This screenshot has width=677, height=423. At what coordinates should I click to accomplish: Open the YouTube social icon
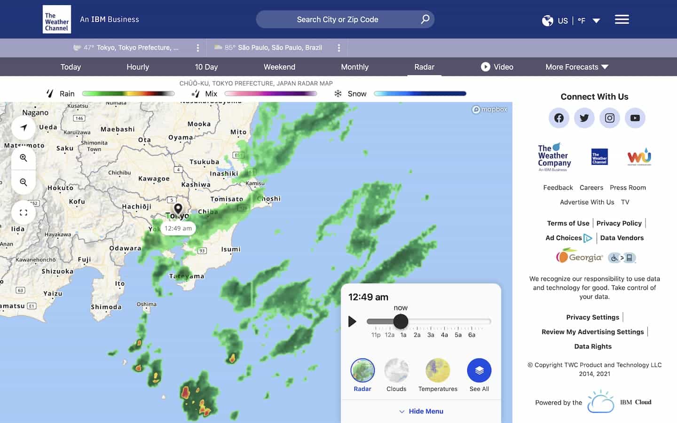[635, 118]
